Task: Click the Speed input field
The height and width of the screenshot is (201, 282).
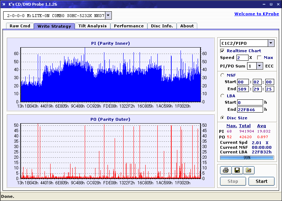Action: point(242,58)
